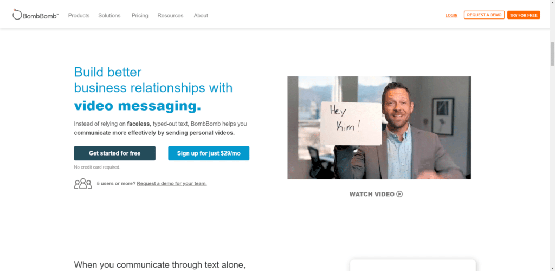The image size is (555, 271).
Task: Click Get started for free button
Action: coord(115,153)
